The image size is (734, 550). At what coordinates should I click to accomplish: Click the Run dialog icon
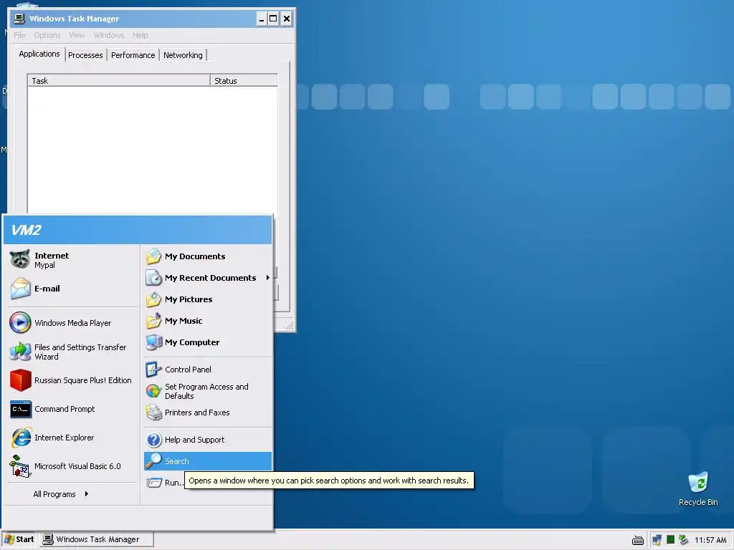[153, 483]
